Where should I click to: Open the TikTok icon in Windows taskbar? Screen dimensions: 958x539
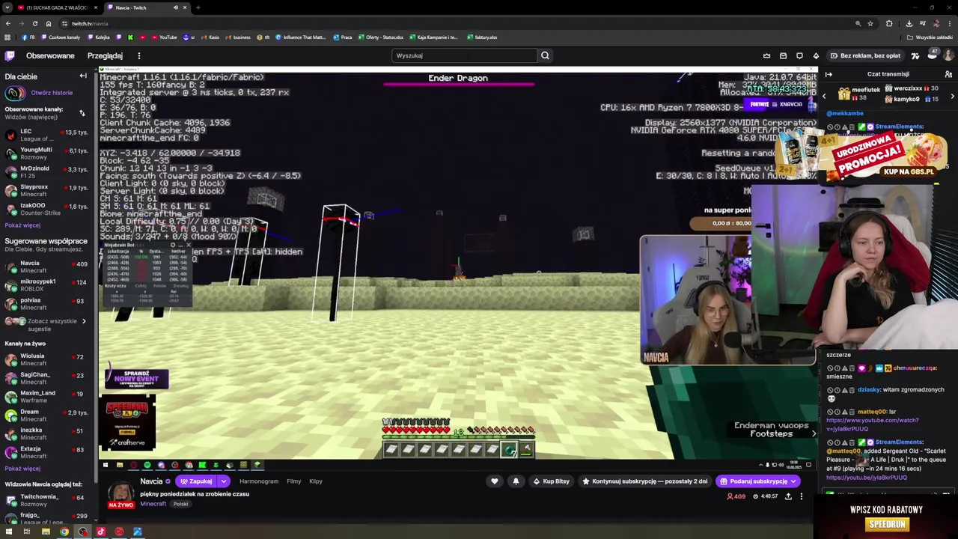click(100, 532)
